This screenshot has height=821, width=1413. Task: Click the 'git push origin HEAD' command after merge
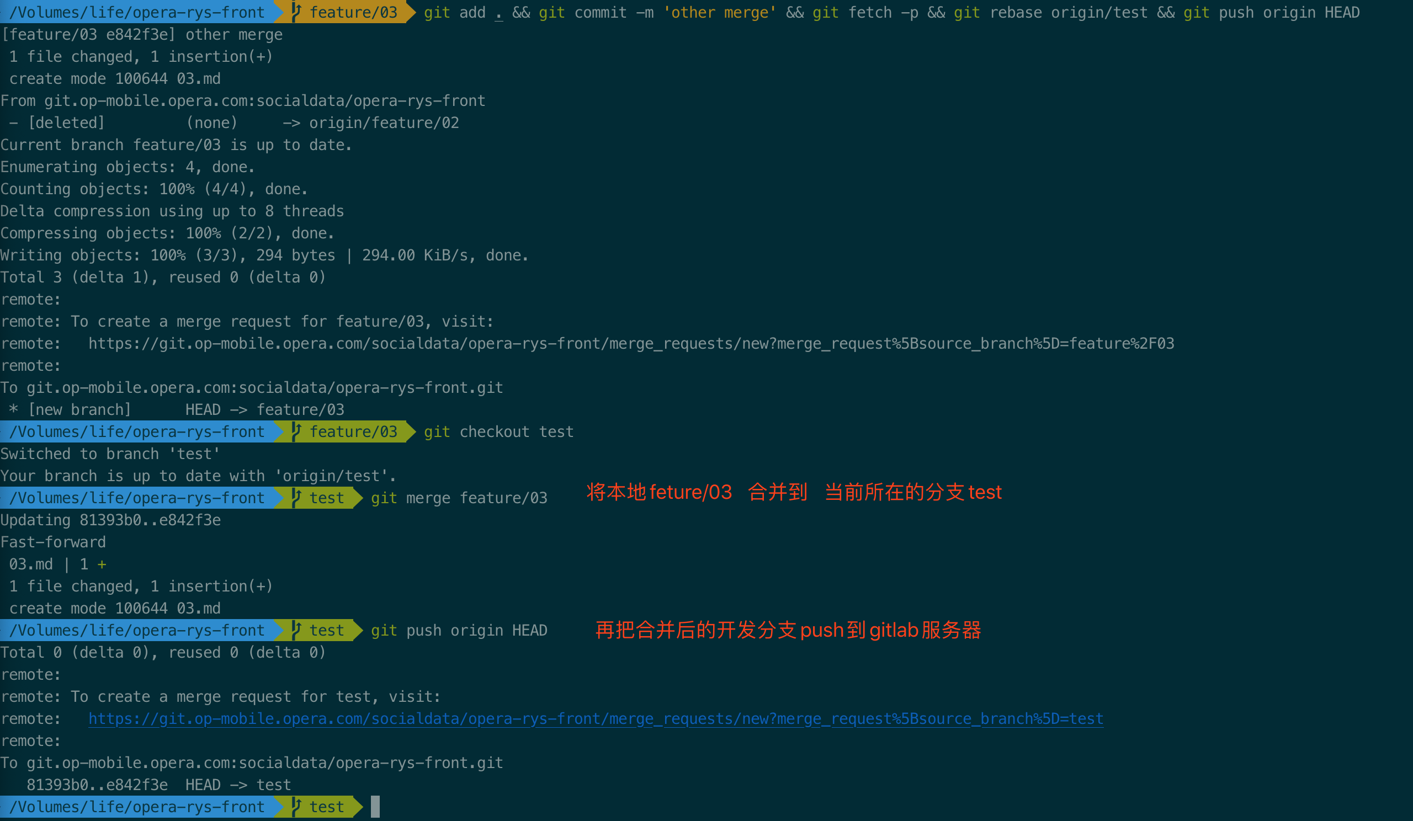459,631
